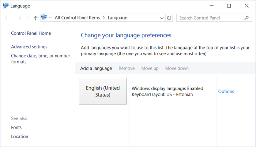The height and width of the screenshot is (147, 256).
Task: Open the Location link under See also
Action: pos(20,136)
